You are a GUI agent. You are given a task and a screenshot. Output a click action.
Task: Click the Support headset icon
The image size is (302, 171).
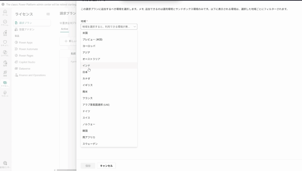point(5,93)
